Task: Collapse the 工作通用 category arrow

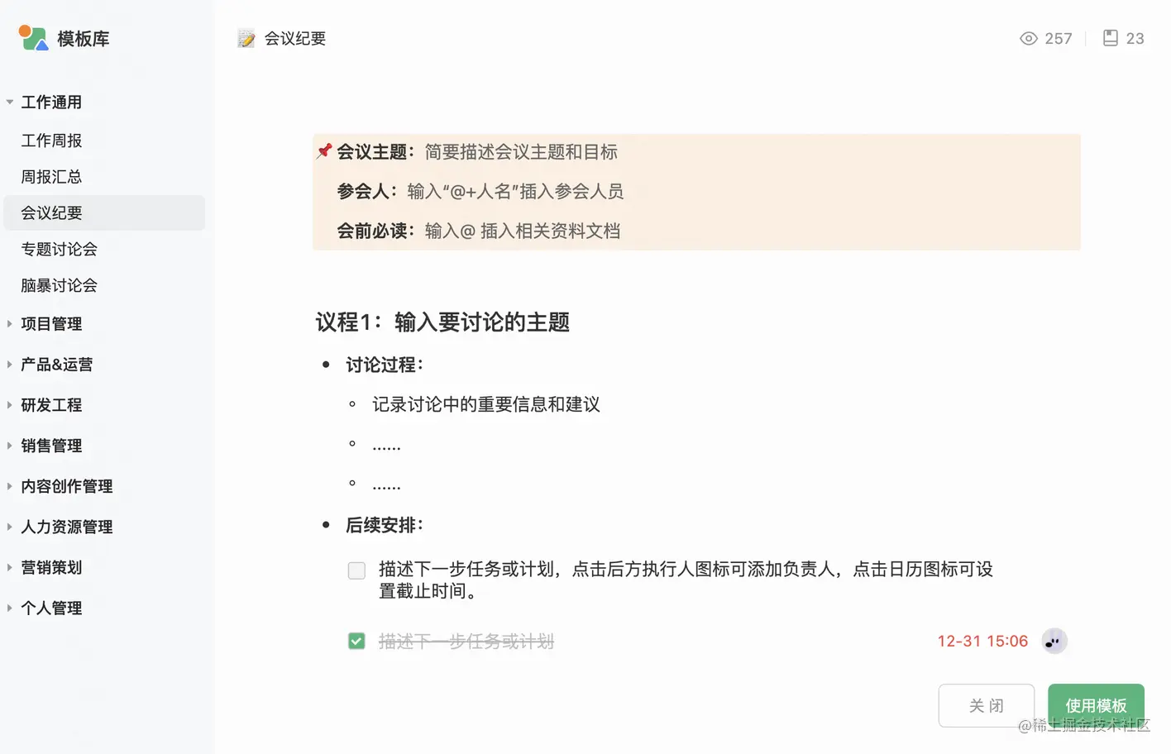Action: click(10, 103)
